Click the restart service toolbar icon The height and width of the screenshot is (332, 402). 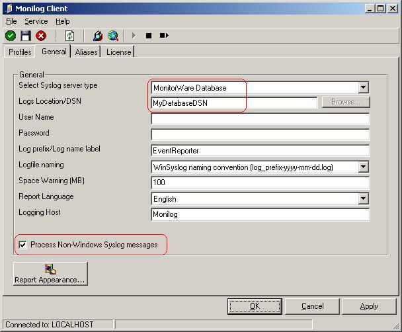[x=164, y=35]
